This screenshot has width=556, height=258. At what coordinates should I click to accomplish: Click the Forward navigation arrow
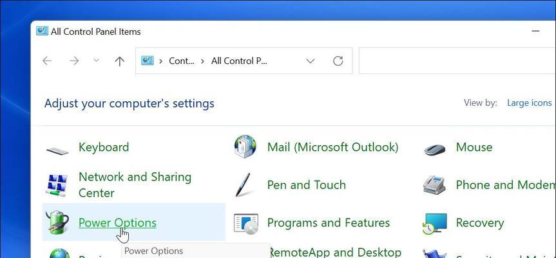pos(73,61)
